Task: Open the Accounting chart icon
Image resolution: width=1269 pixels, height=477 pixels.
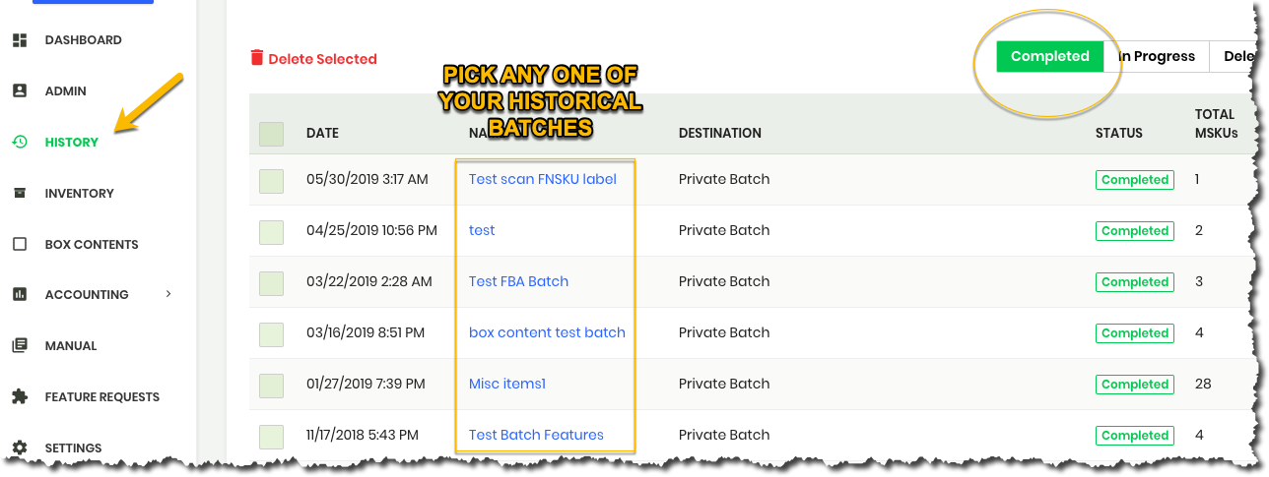Action: 19,294
